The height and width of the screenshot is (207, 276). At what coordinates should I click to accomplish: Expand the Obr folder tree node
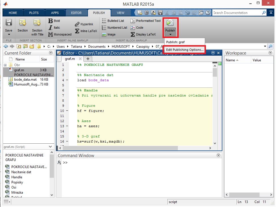(5, 65)
